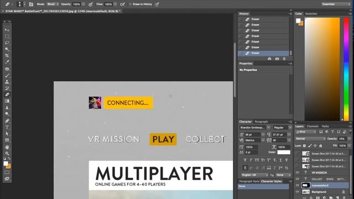Hide the VR MISSION text layer

pos(298,172)
